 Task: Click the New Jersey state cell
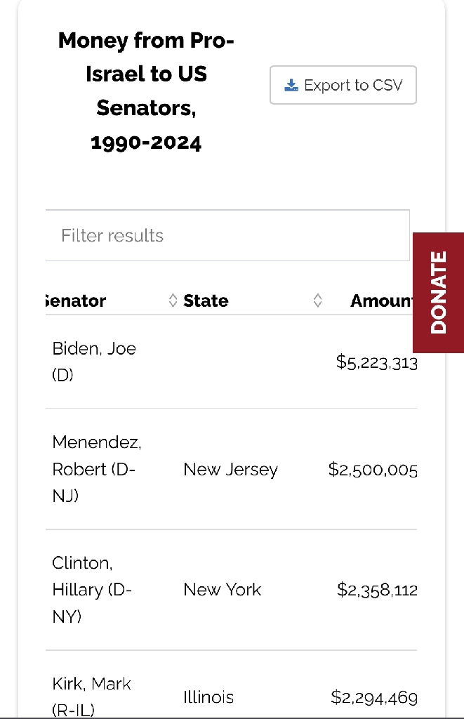coord(231,470)
